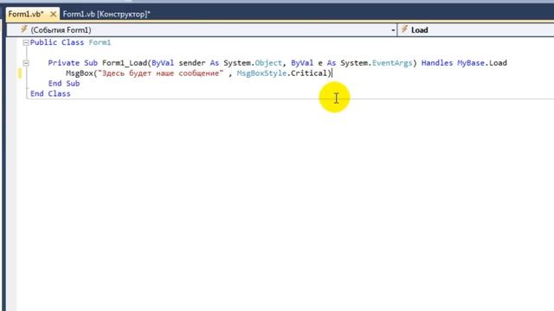Click 'MyBase' in the Handles clause

(x=471, y=63)
